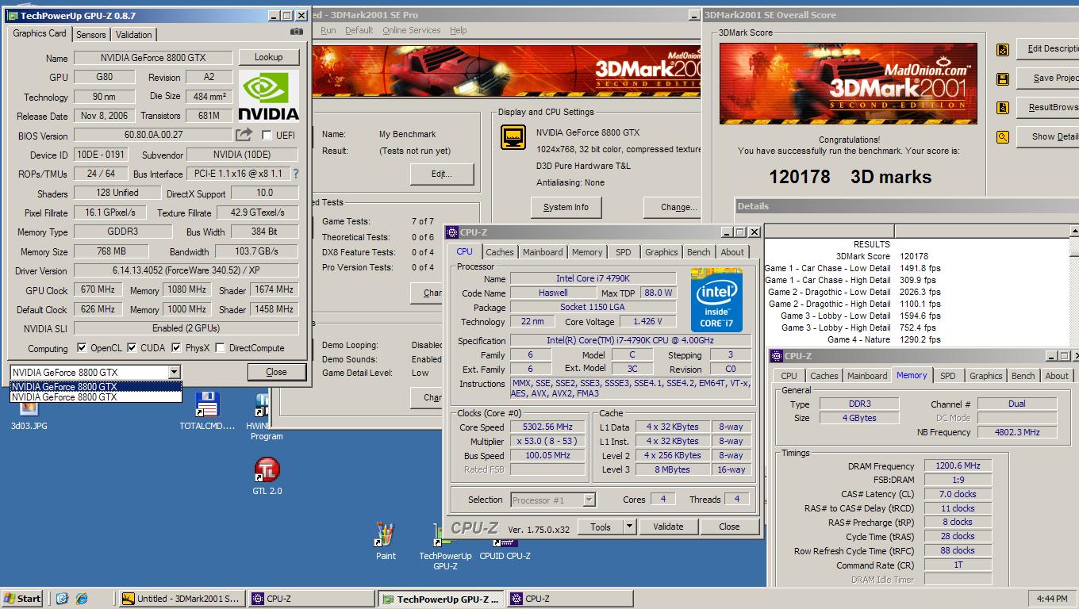Click the magnifier icon beside Show Details
The height and width of the screenshot is (609, 1079).
click(x=1003, y=136)
